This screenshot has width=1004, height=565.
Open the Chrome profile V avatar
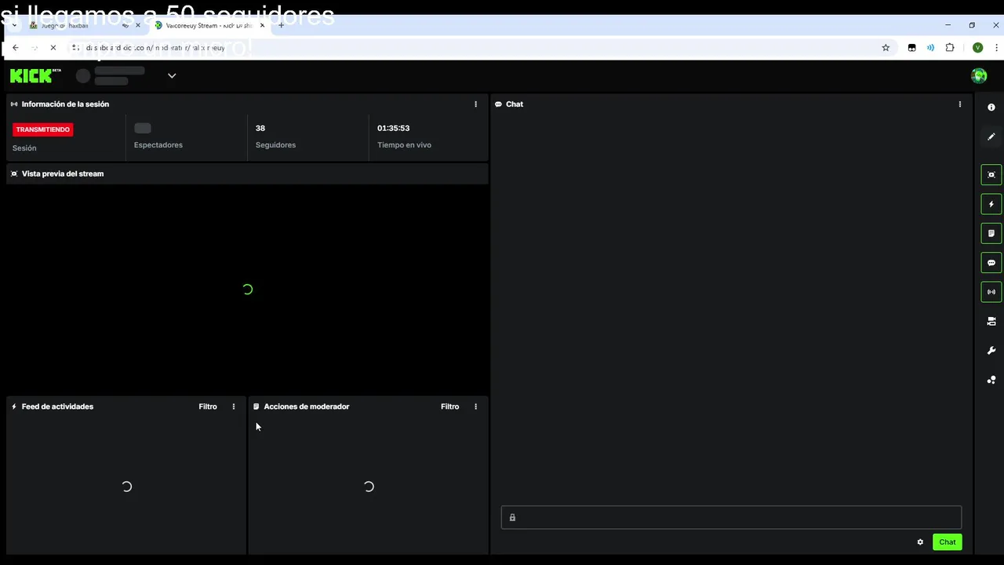pos(977,48)
